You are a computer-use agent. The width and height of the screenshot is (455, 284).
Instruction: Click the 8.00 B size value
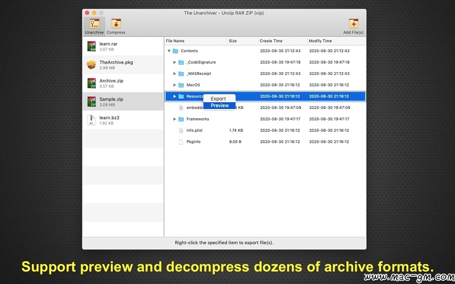pos(235,141)
